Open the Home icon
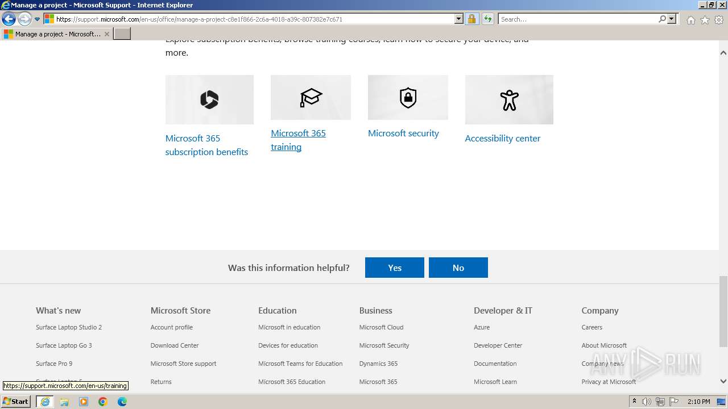Image resolution: width=728 pixels, height=409 pixels. coord(690,20)
